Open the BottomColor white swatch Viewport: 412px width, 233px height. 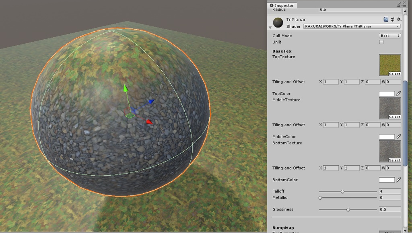tap(387, 180)
